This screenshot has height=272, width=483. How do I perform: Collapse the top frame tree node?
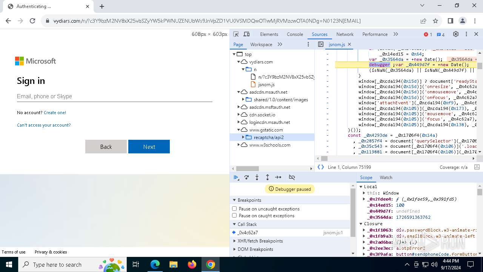(x=234, y=54)
